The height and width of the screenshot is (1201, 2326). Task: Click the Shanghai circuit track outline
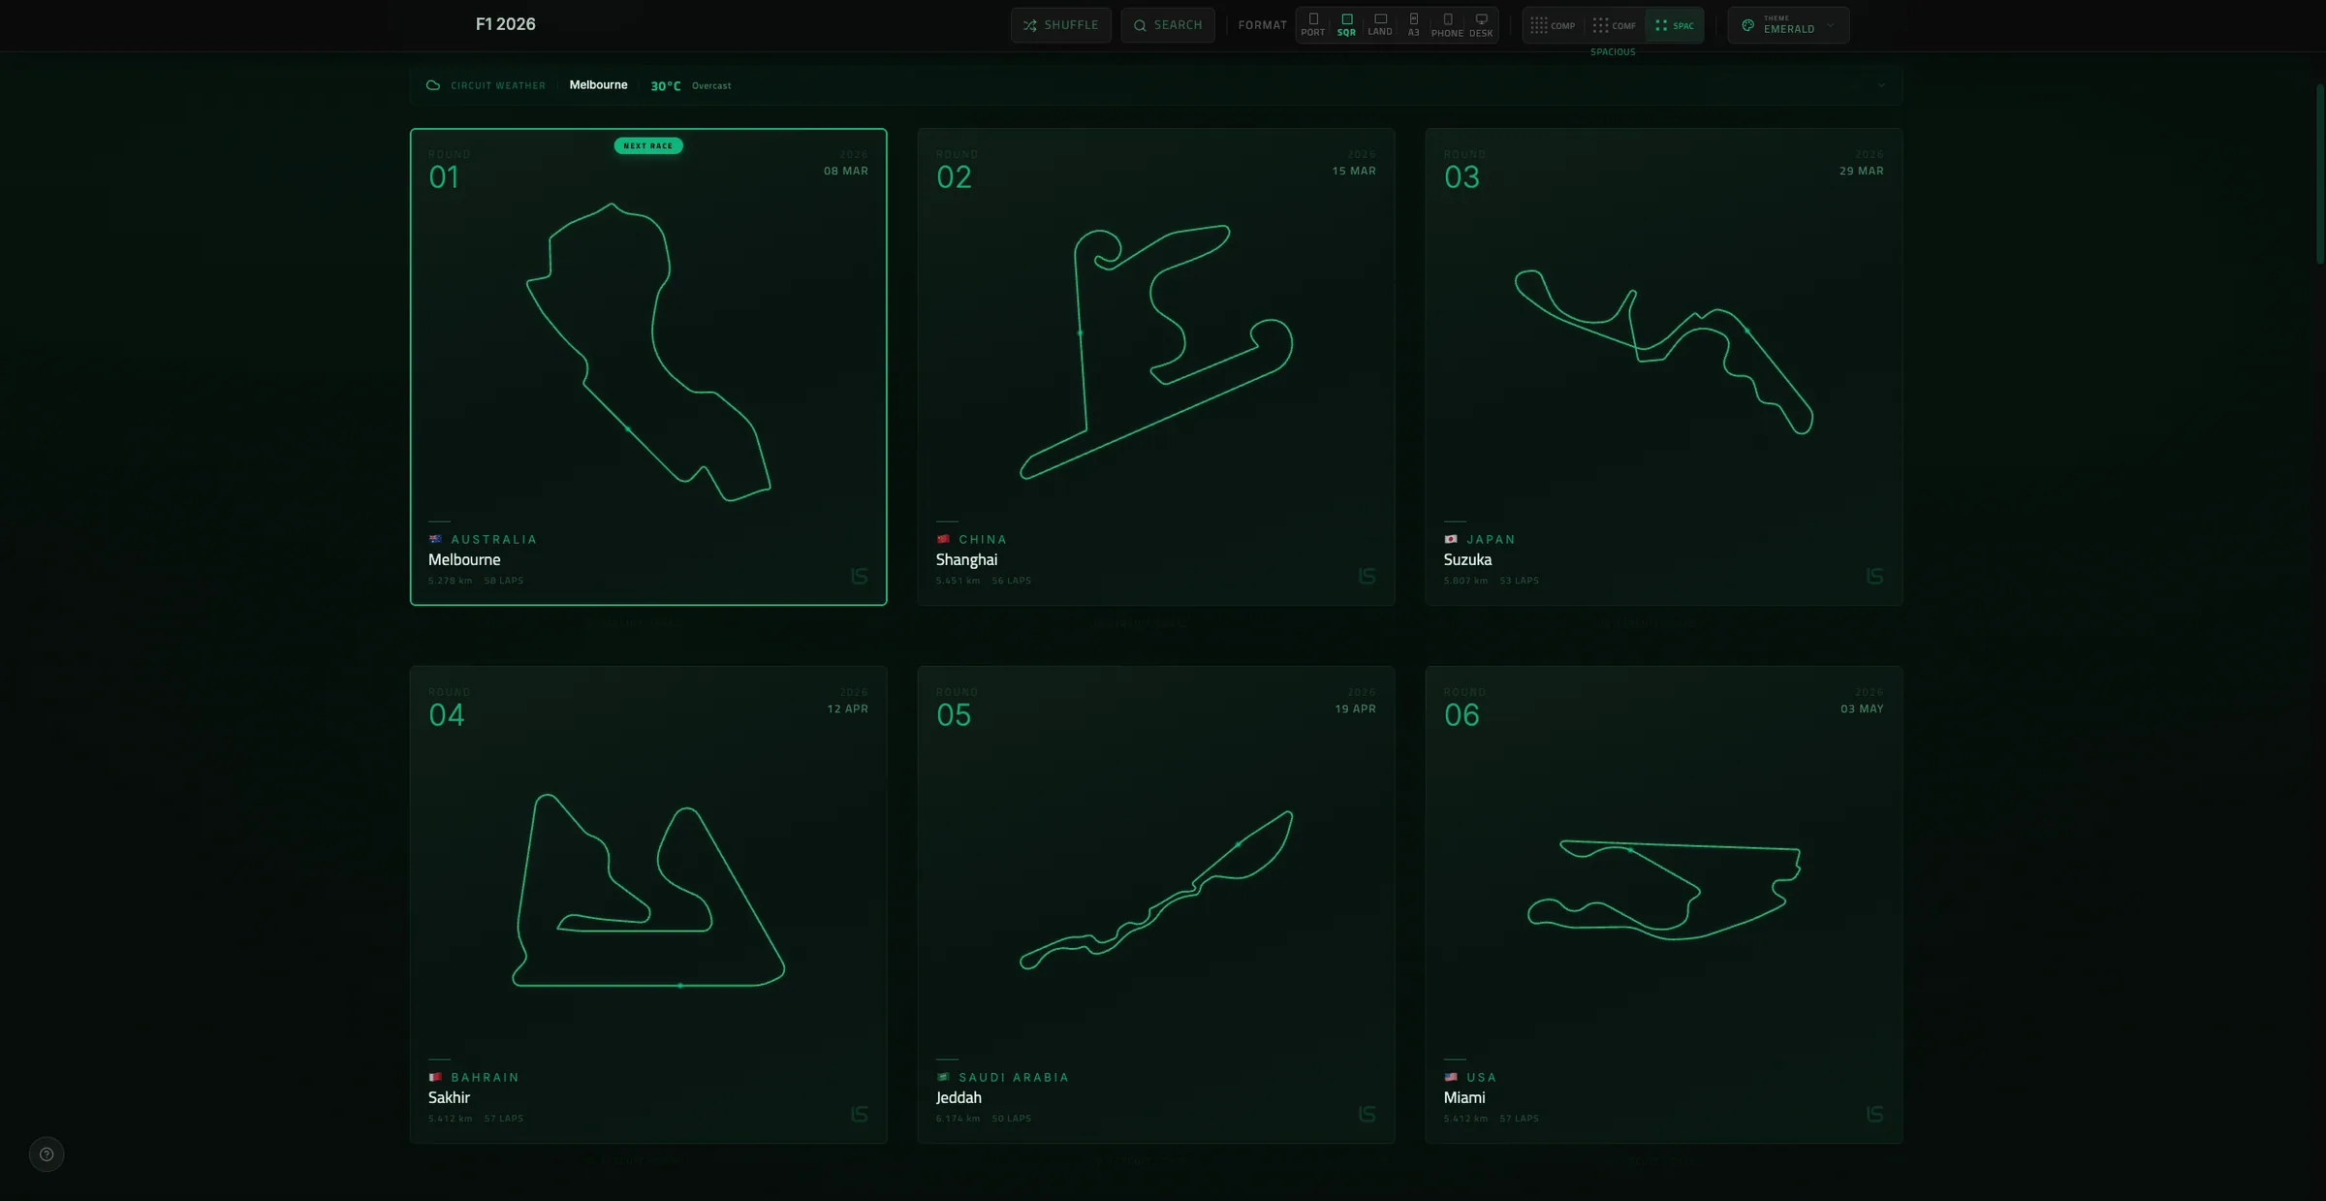point(1156,352)
